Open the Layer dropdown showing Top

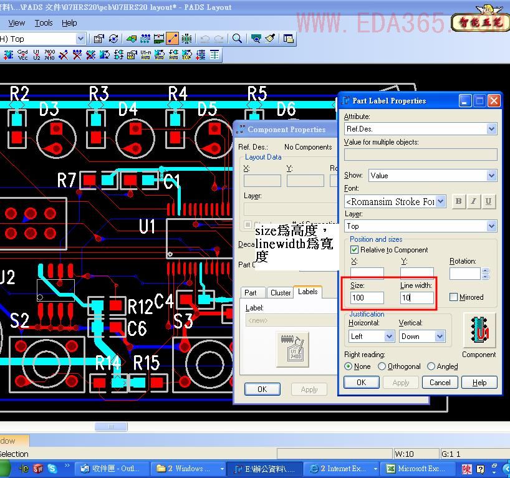pyautogui.click(x=491, y=226)
